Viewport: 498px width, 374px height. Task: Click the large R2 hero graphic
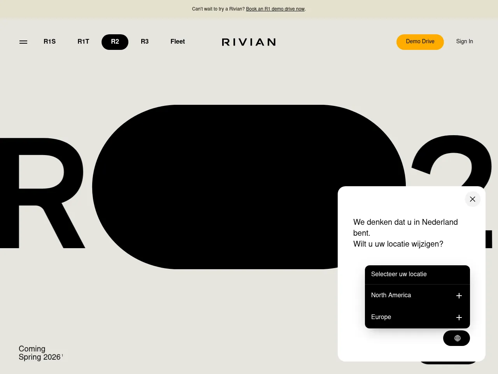point(249,186)
